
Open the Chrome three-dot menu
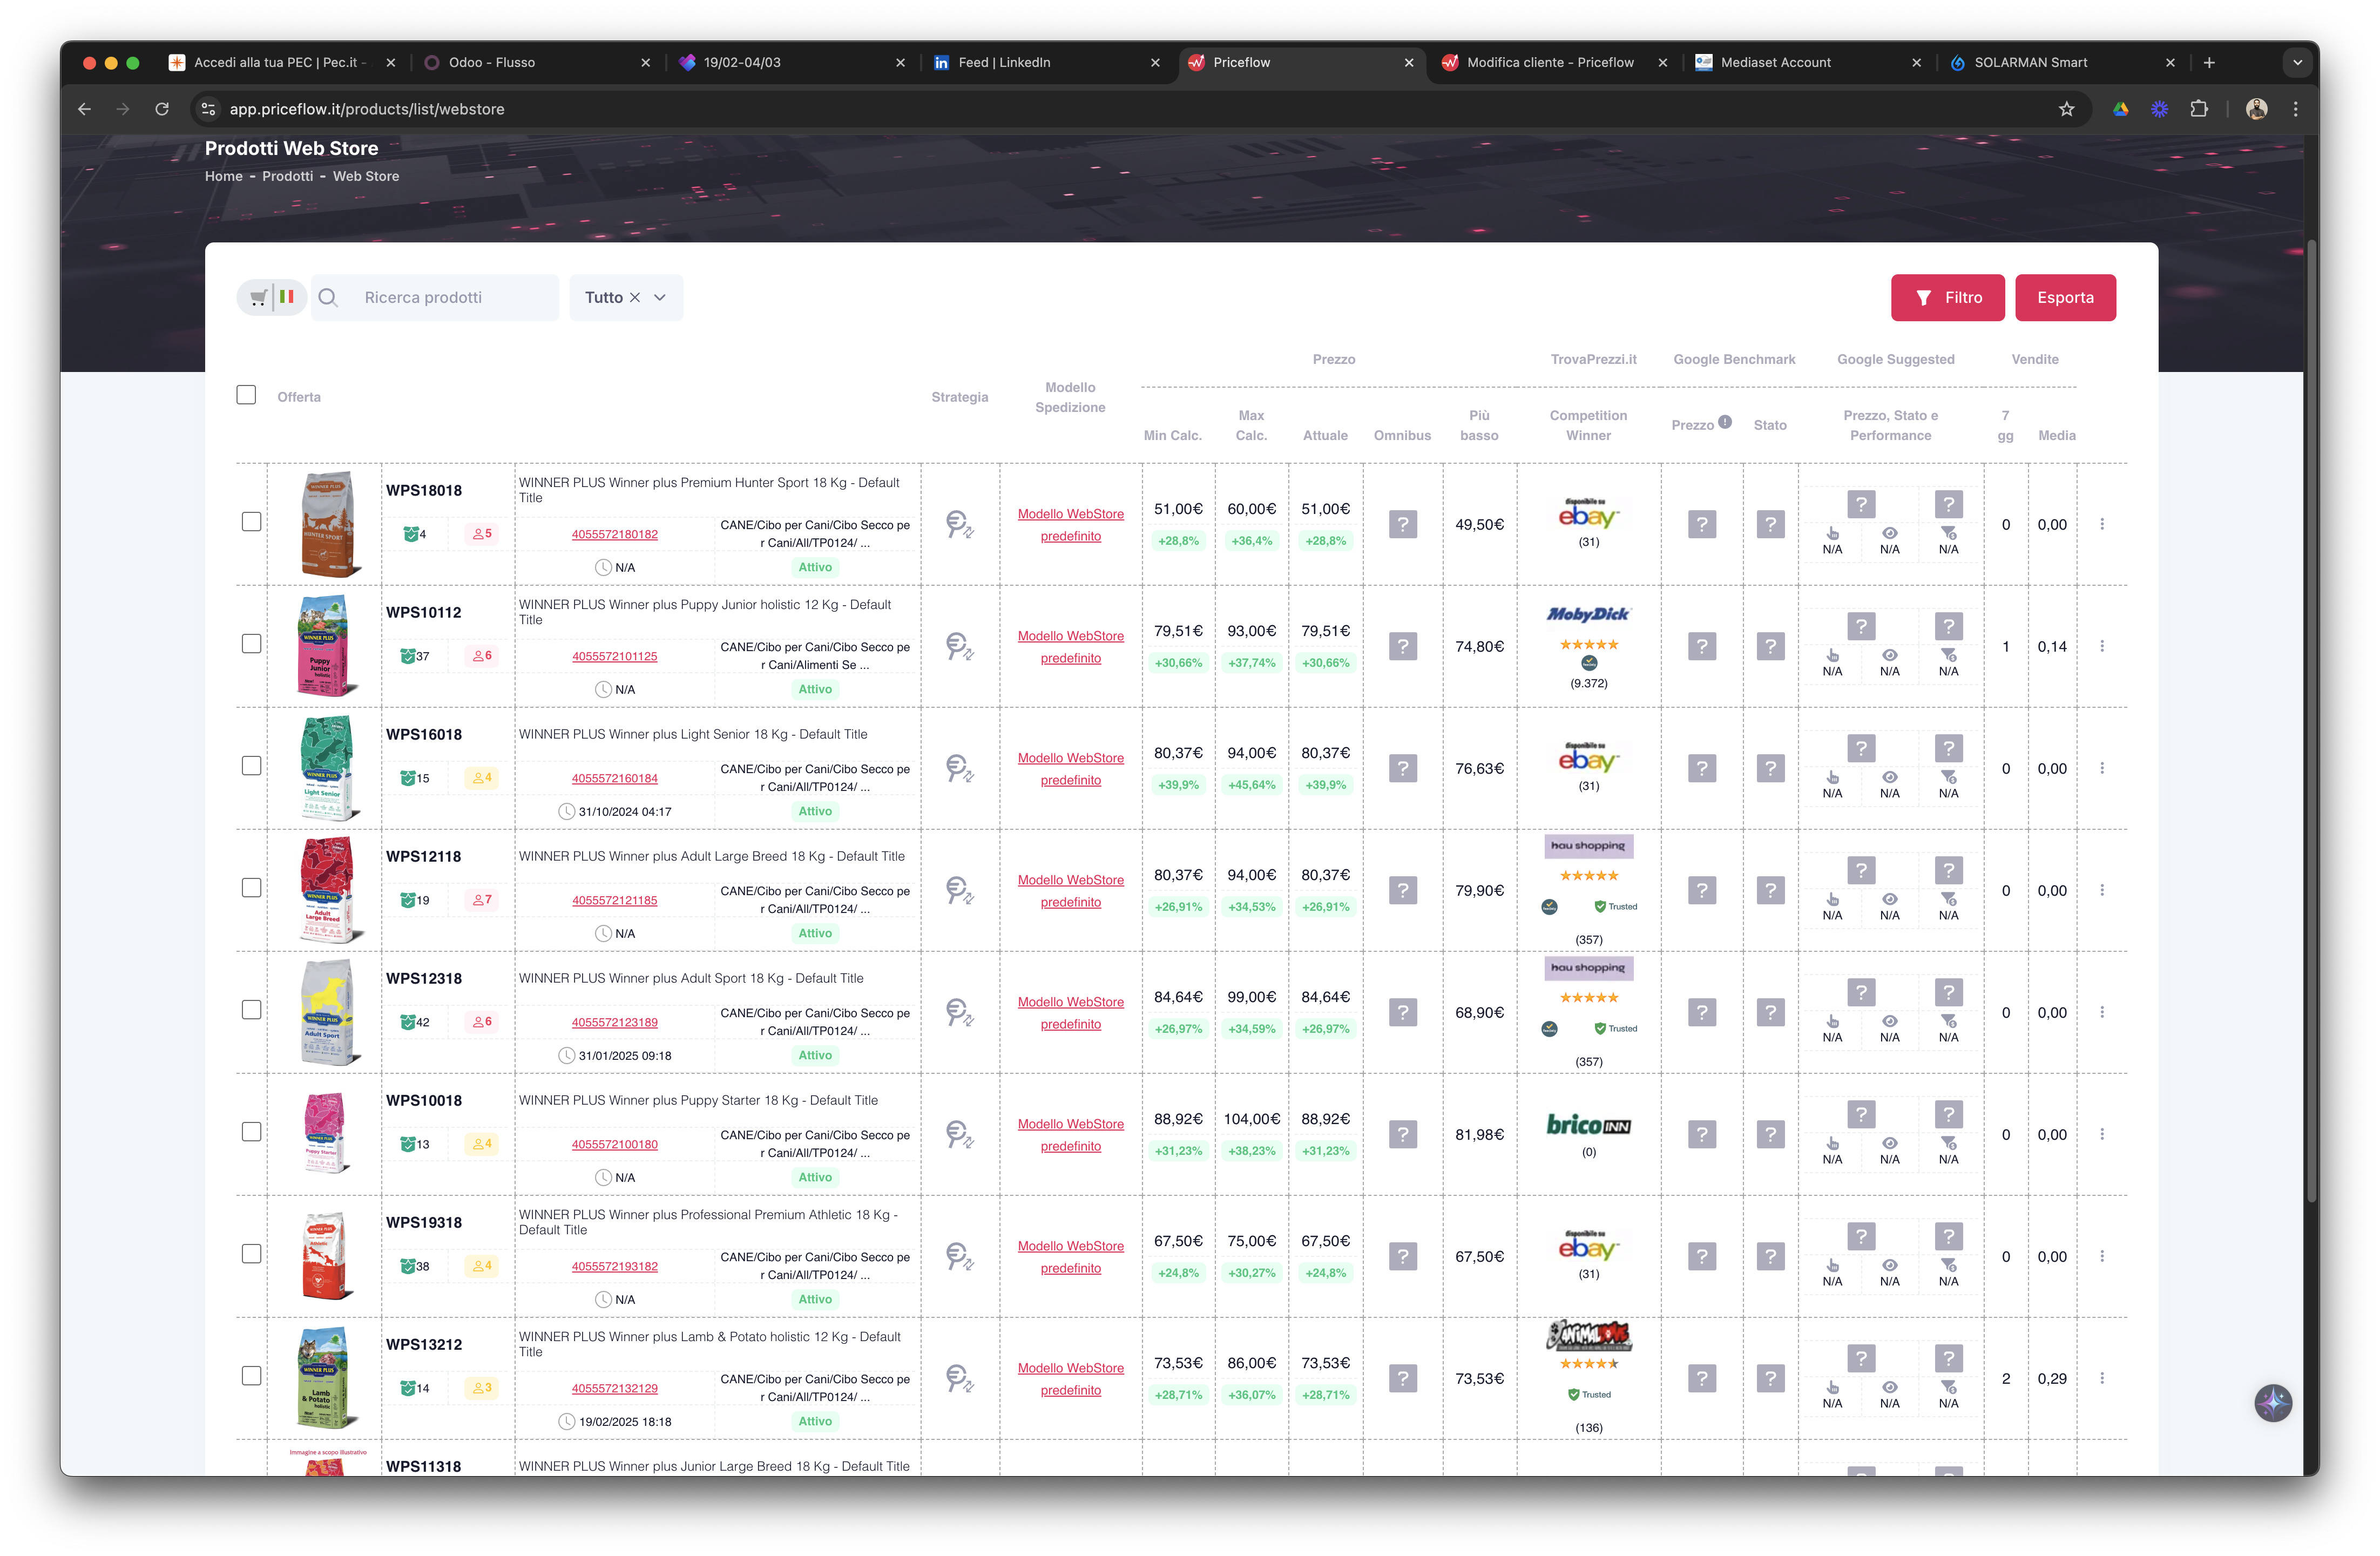tap(2295, 109)
